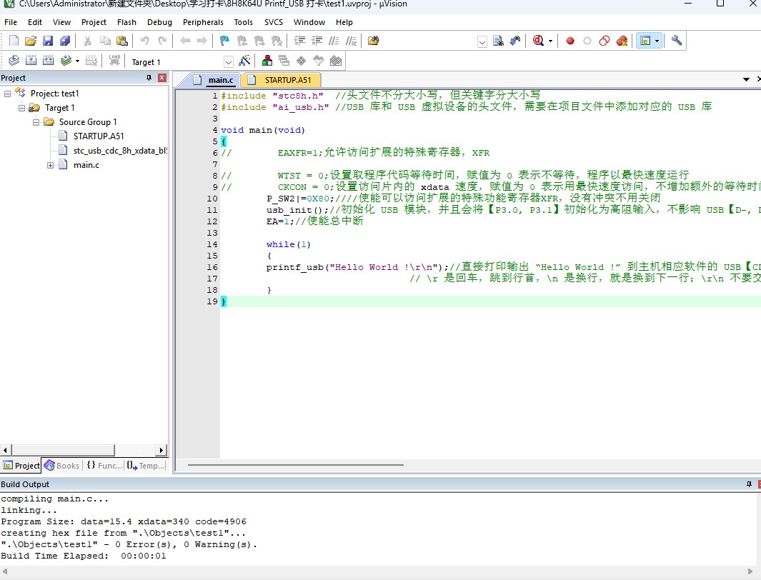Image resolution: width=761 pixels, height=580 pixels.
Task: Open the Peripherals menu
Action: (203, 22)
